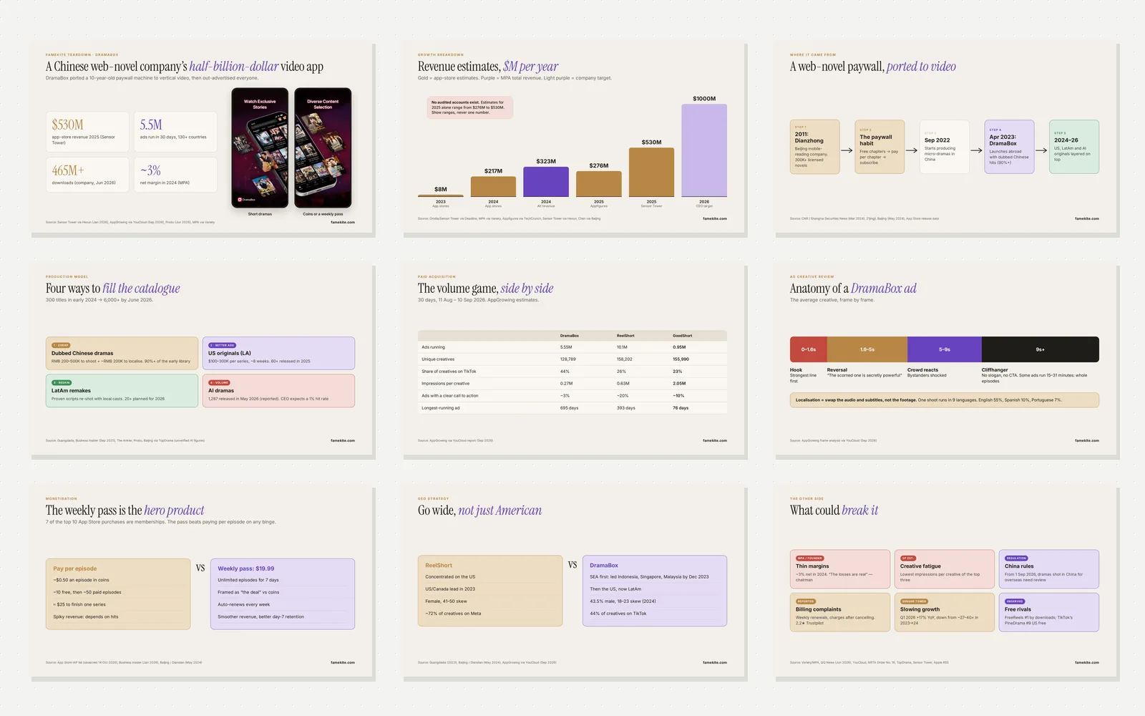Click the 'Creative fatigue' risk card
The height and width of the screenshot is (716, 1145).
click(945, 569)
